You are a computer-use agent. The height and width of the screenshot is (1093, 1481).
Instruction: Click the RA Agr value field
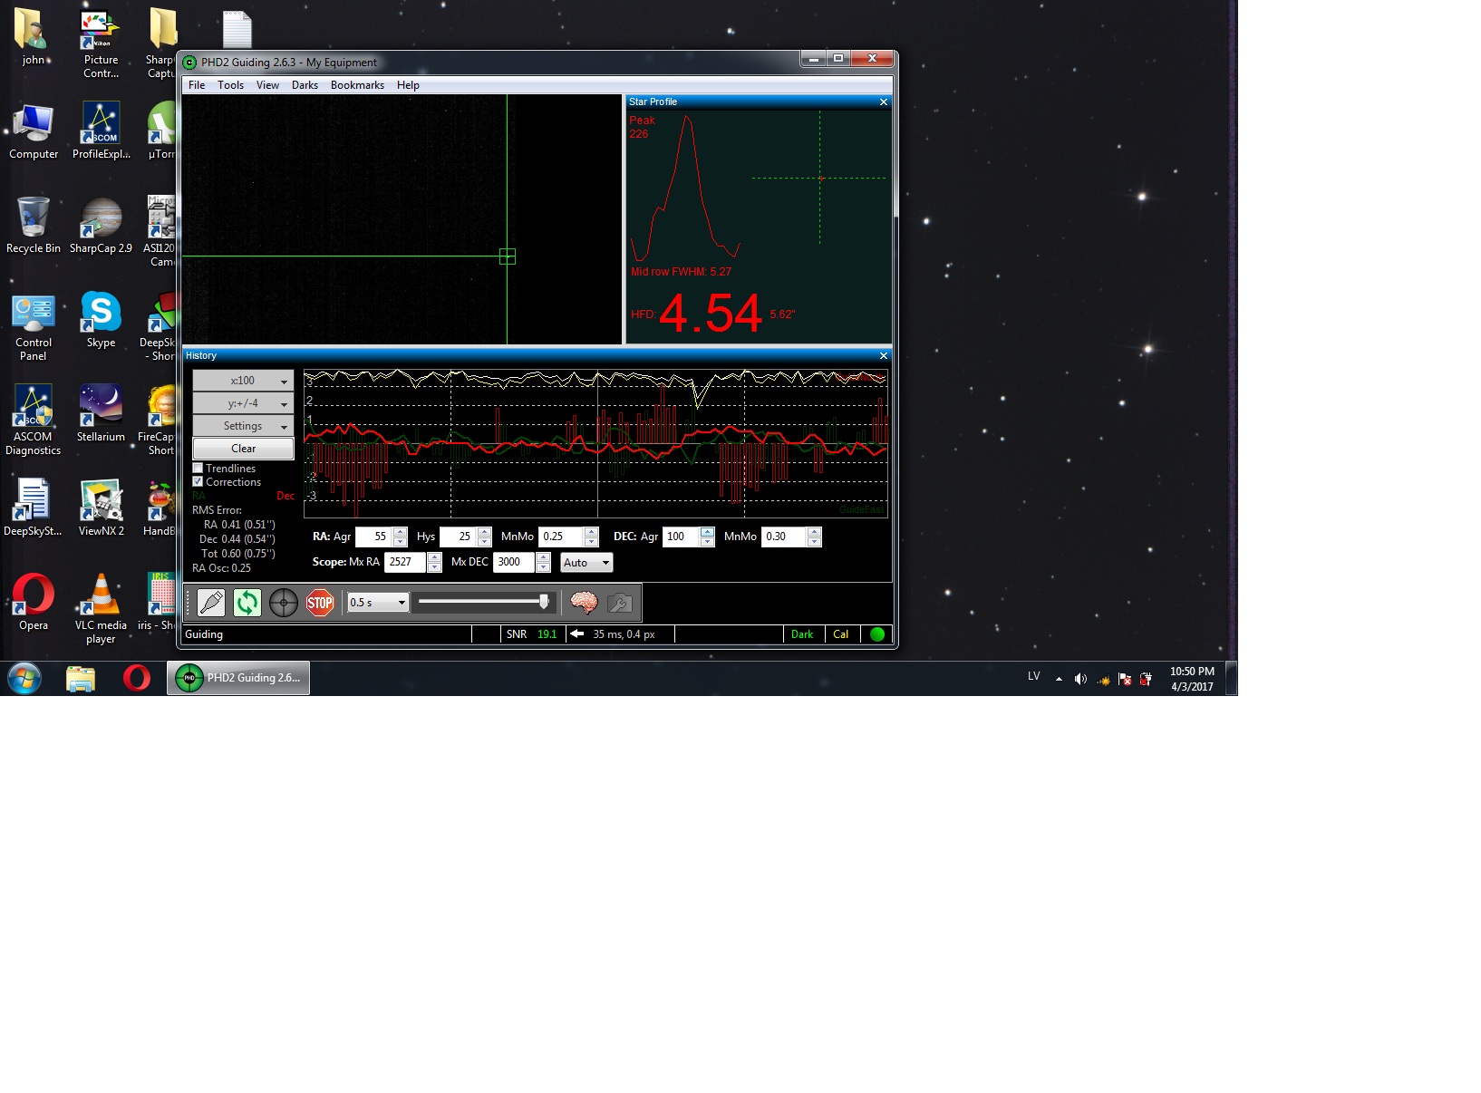tap(373, 537)
